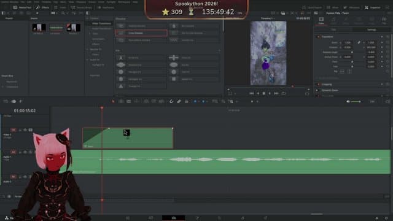Click the playhead handle on ruler
Viewport: 393px width, 221px height.
pos(102,108)
